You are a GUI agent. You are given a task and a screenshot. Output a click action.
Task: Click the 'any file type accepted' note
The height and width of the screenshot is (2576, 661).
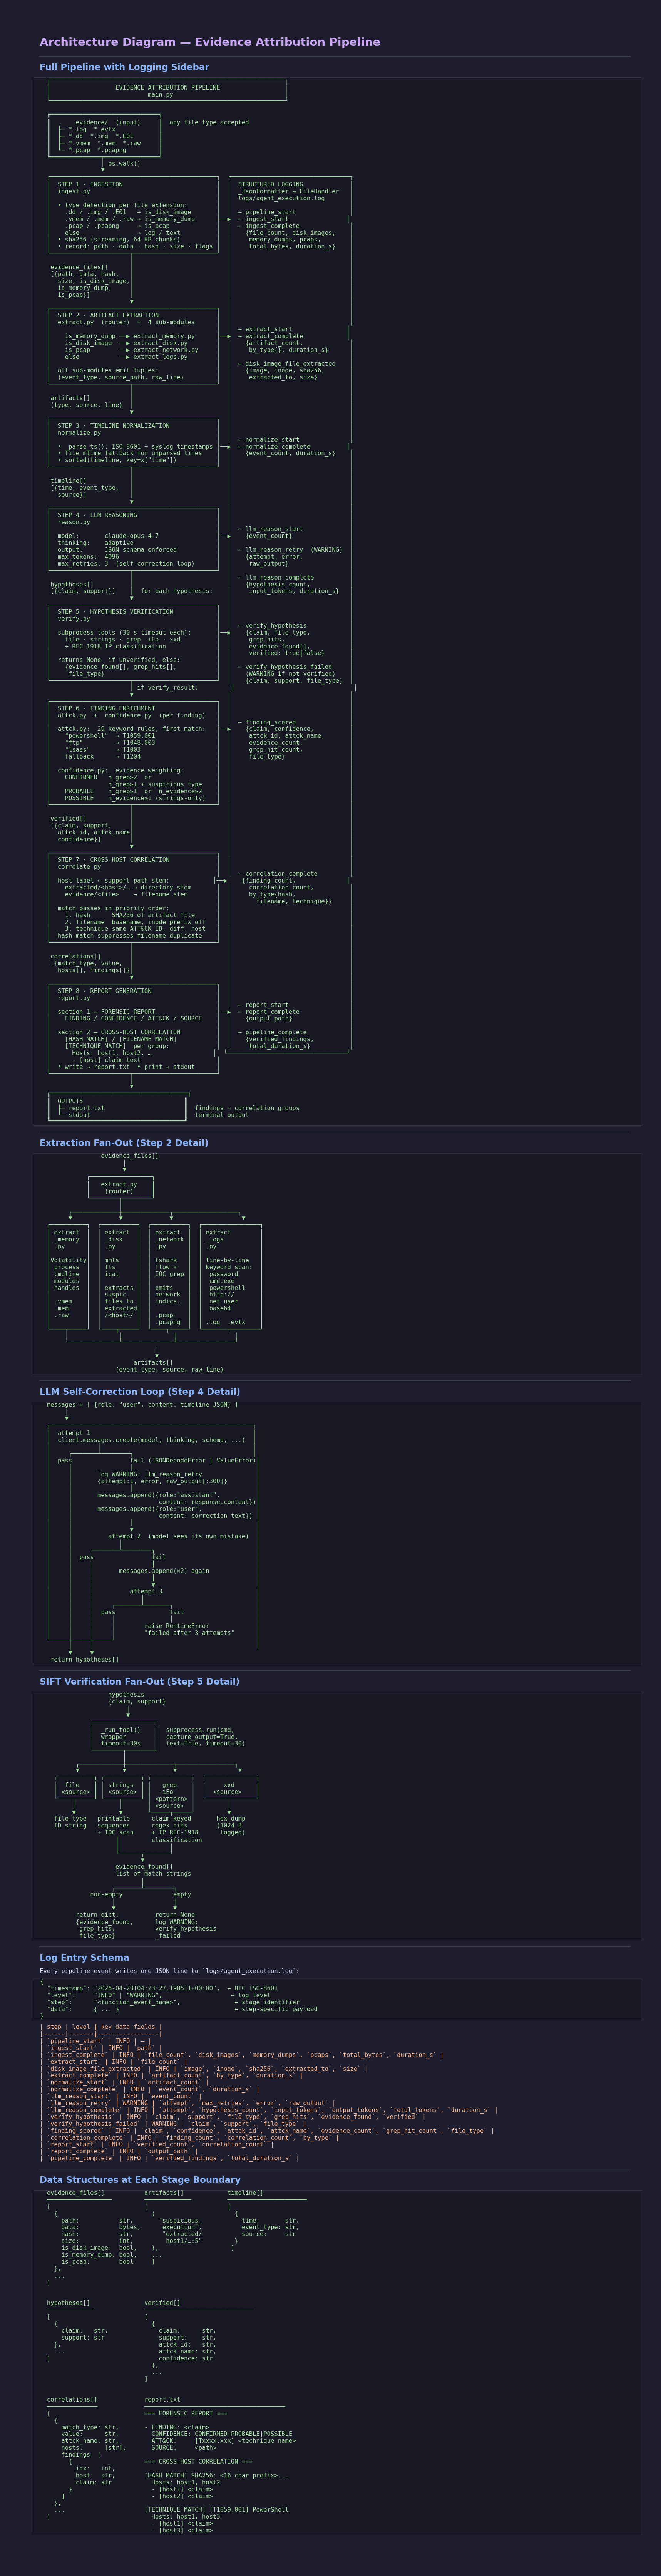coord(209,122)
